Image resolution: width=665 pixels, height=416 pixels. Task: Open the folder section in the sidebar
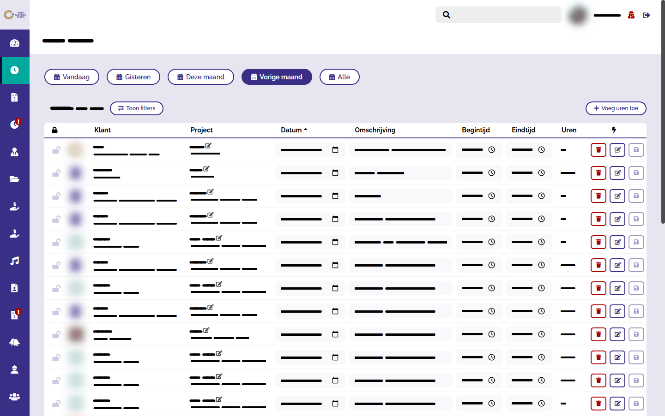click(14, 178)
